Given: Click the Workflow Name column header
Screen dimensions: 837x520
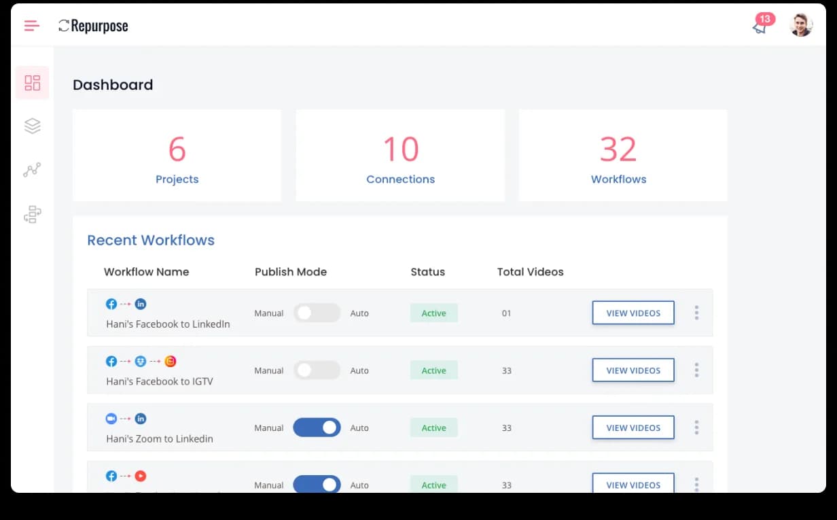Looking at the screenshot, I should pyautogui.click(x=146, y=272).
